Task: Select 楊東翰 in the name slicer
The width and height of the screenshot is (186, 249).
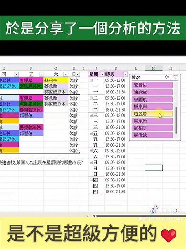Action: (x=152, y=106)
